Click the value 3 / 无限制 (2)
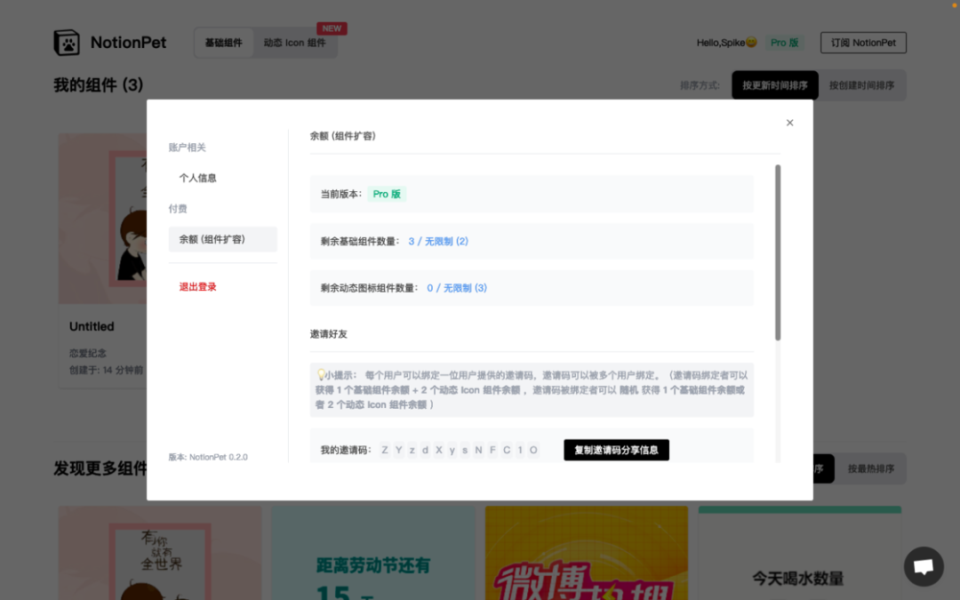960x600 pixels. [x=438, y=241]
